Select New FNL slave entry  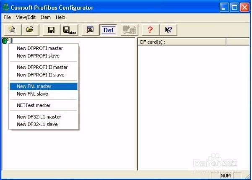[44, 94]
